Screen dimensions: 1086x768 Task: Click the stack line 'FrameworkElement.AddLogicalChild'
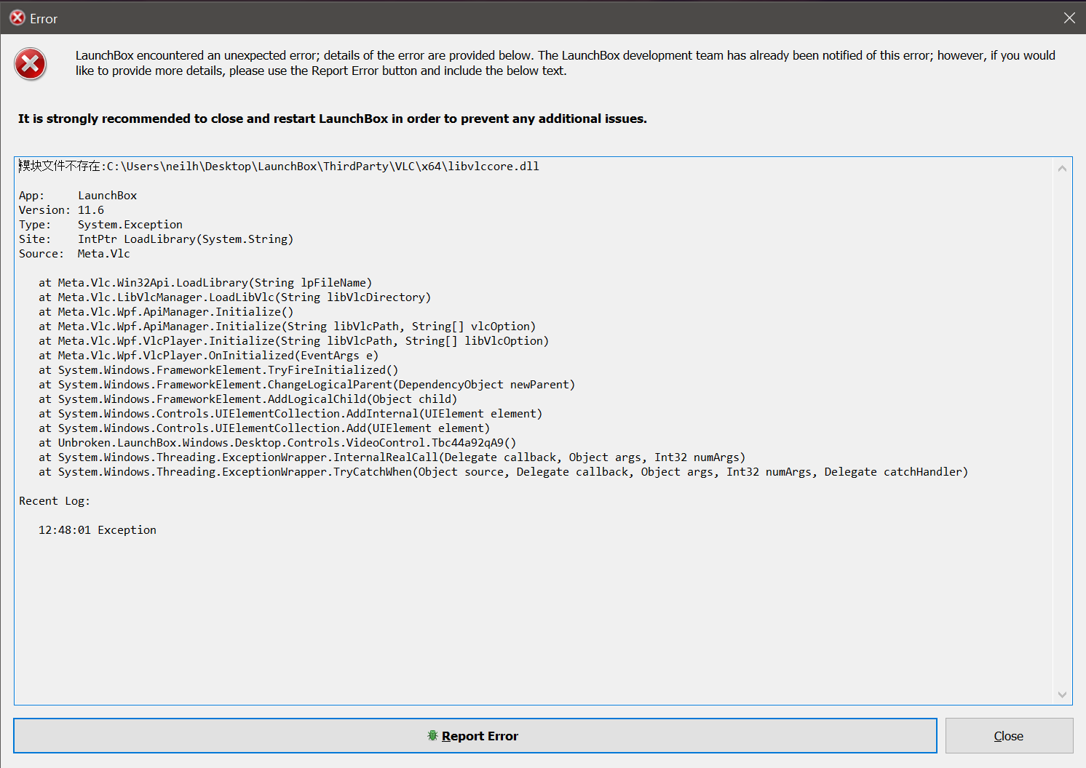coord(247,399)
